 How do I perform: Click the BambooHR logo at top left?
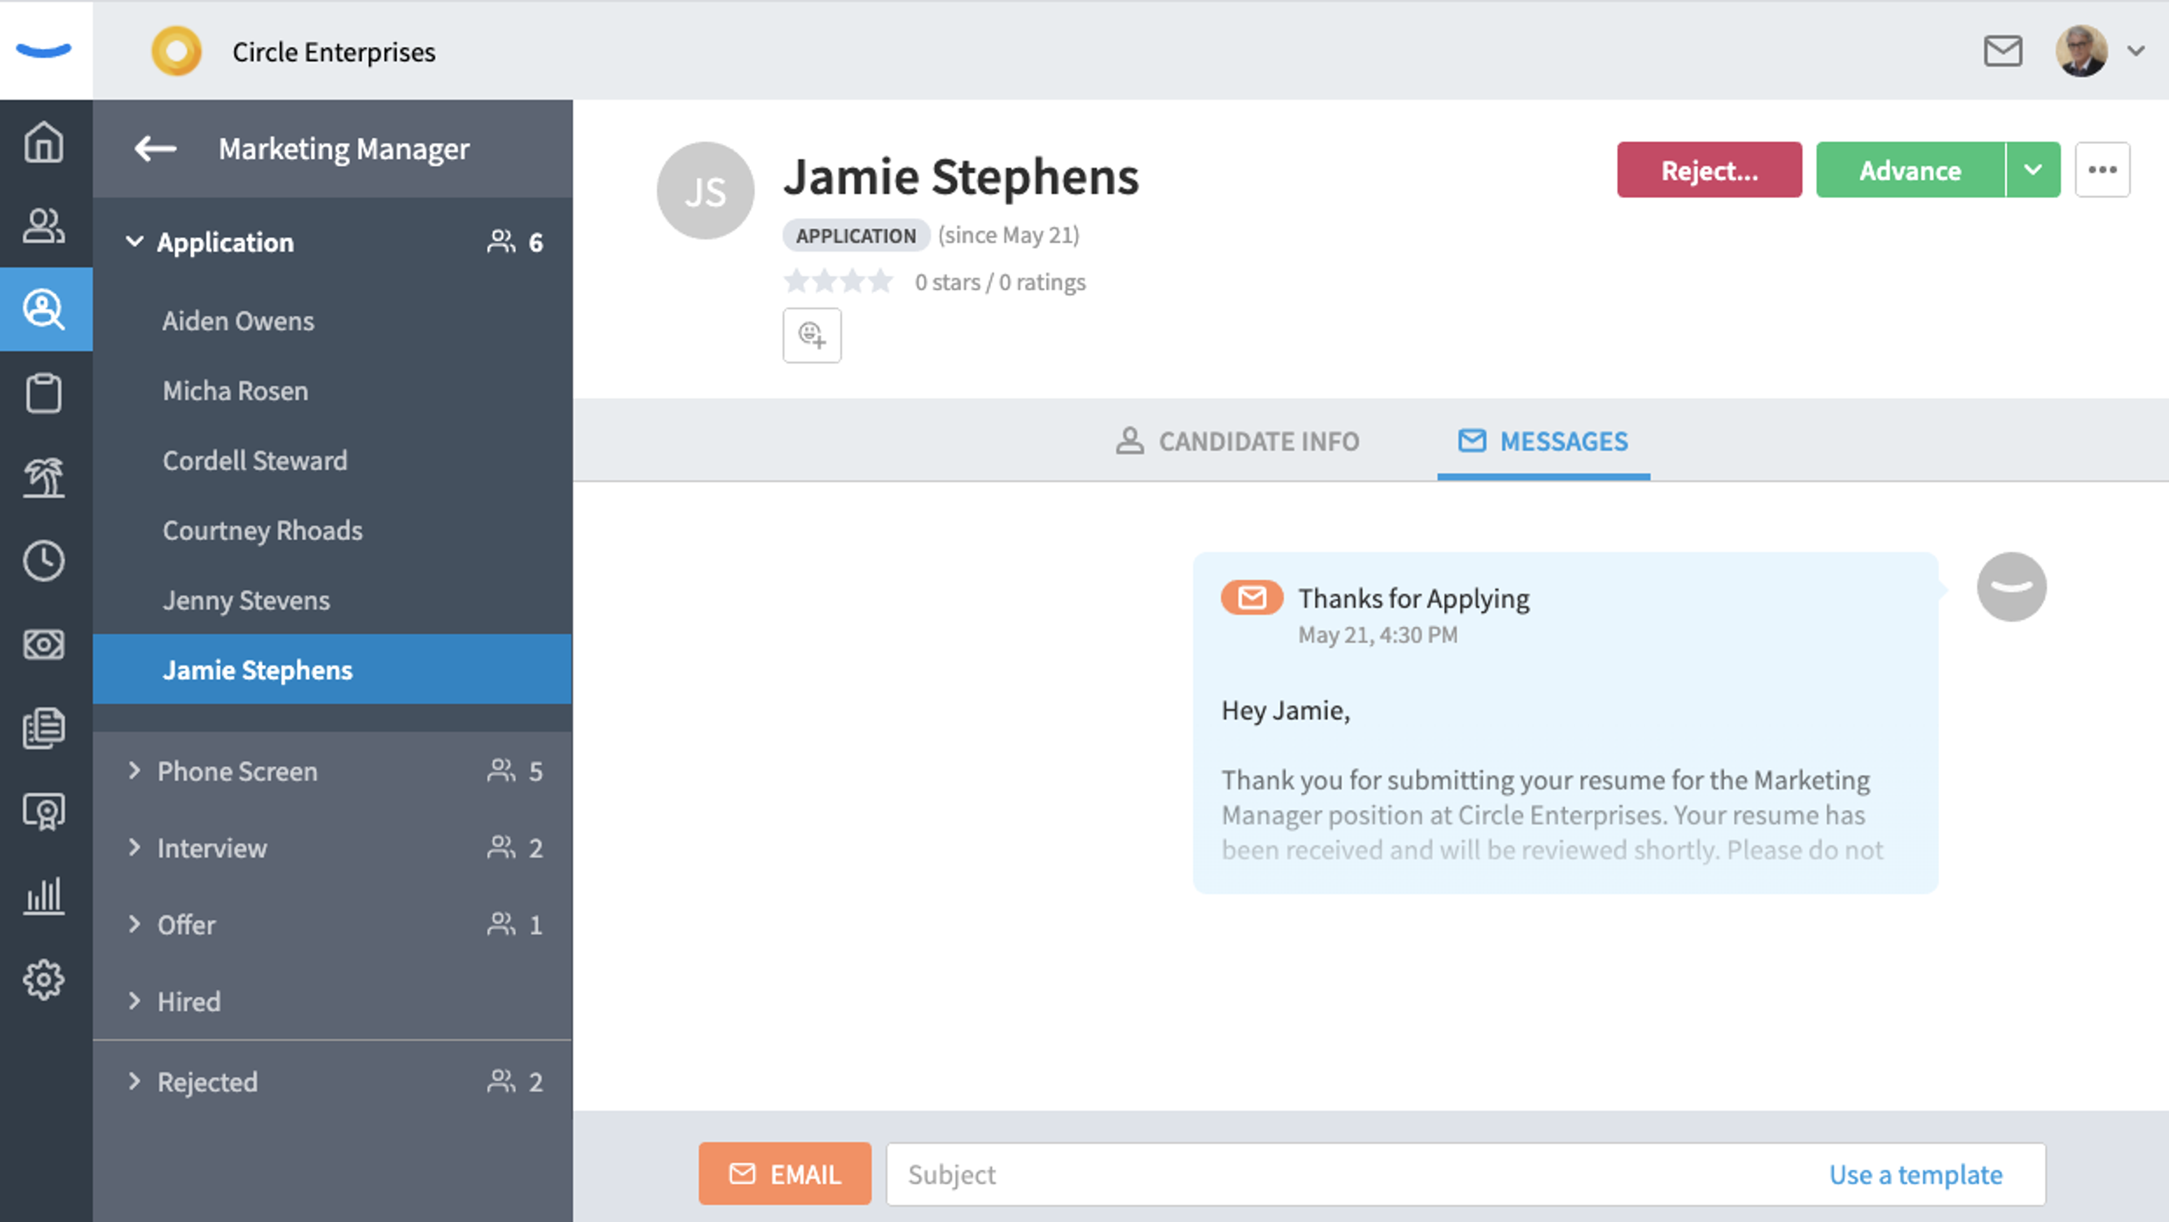pos(44,50)
